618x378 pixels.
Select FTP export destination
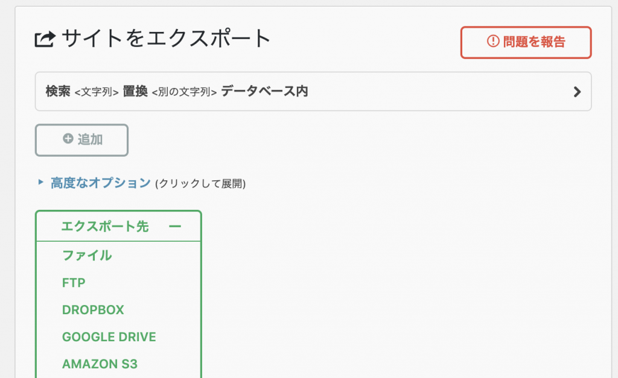coord(74,283)
